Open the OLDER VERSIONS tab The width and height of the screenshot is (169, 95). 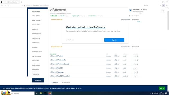click(x=66, y=82)
